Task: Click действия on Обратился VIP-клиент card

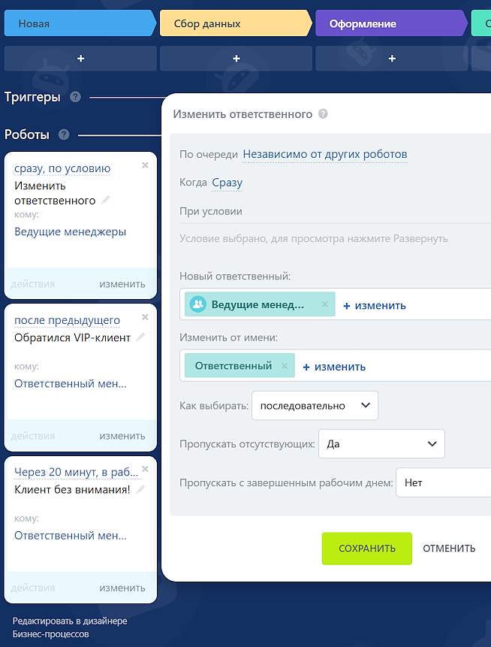Action: tap(32, 436)
